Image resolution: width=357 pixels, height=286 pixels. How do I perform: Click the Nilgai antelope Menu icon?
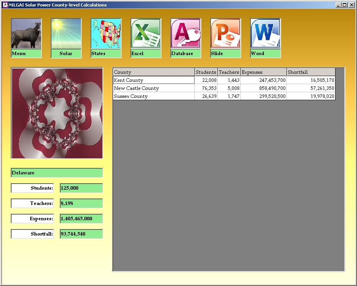[26, 34]
